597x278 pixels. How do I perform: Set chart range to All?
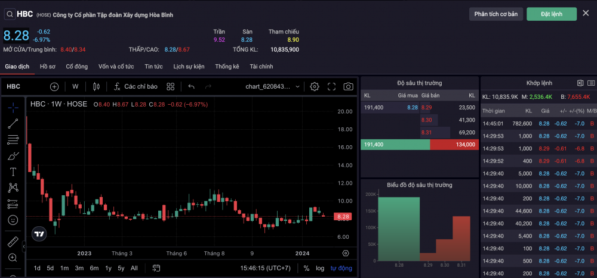click(x=134, y=268)
